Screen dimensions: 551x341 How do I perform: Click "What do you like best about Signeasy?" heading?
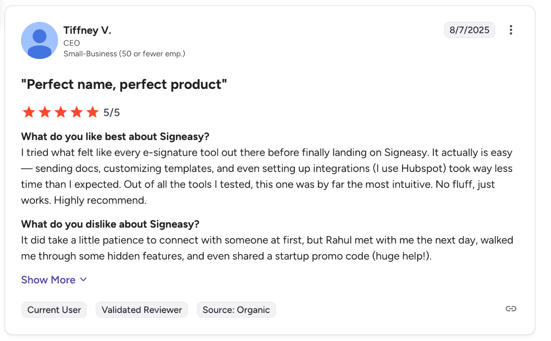click(x=115, y=136)
